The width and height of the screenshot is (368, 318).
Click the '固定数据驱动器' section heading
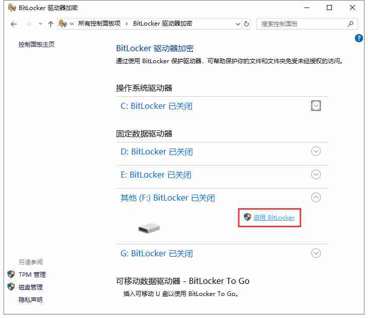[144, 134]
